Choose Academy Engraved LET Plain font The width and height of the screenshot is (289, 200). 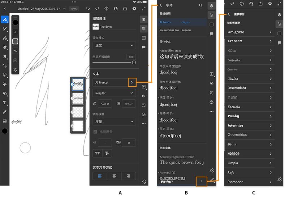coord(182,160)
